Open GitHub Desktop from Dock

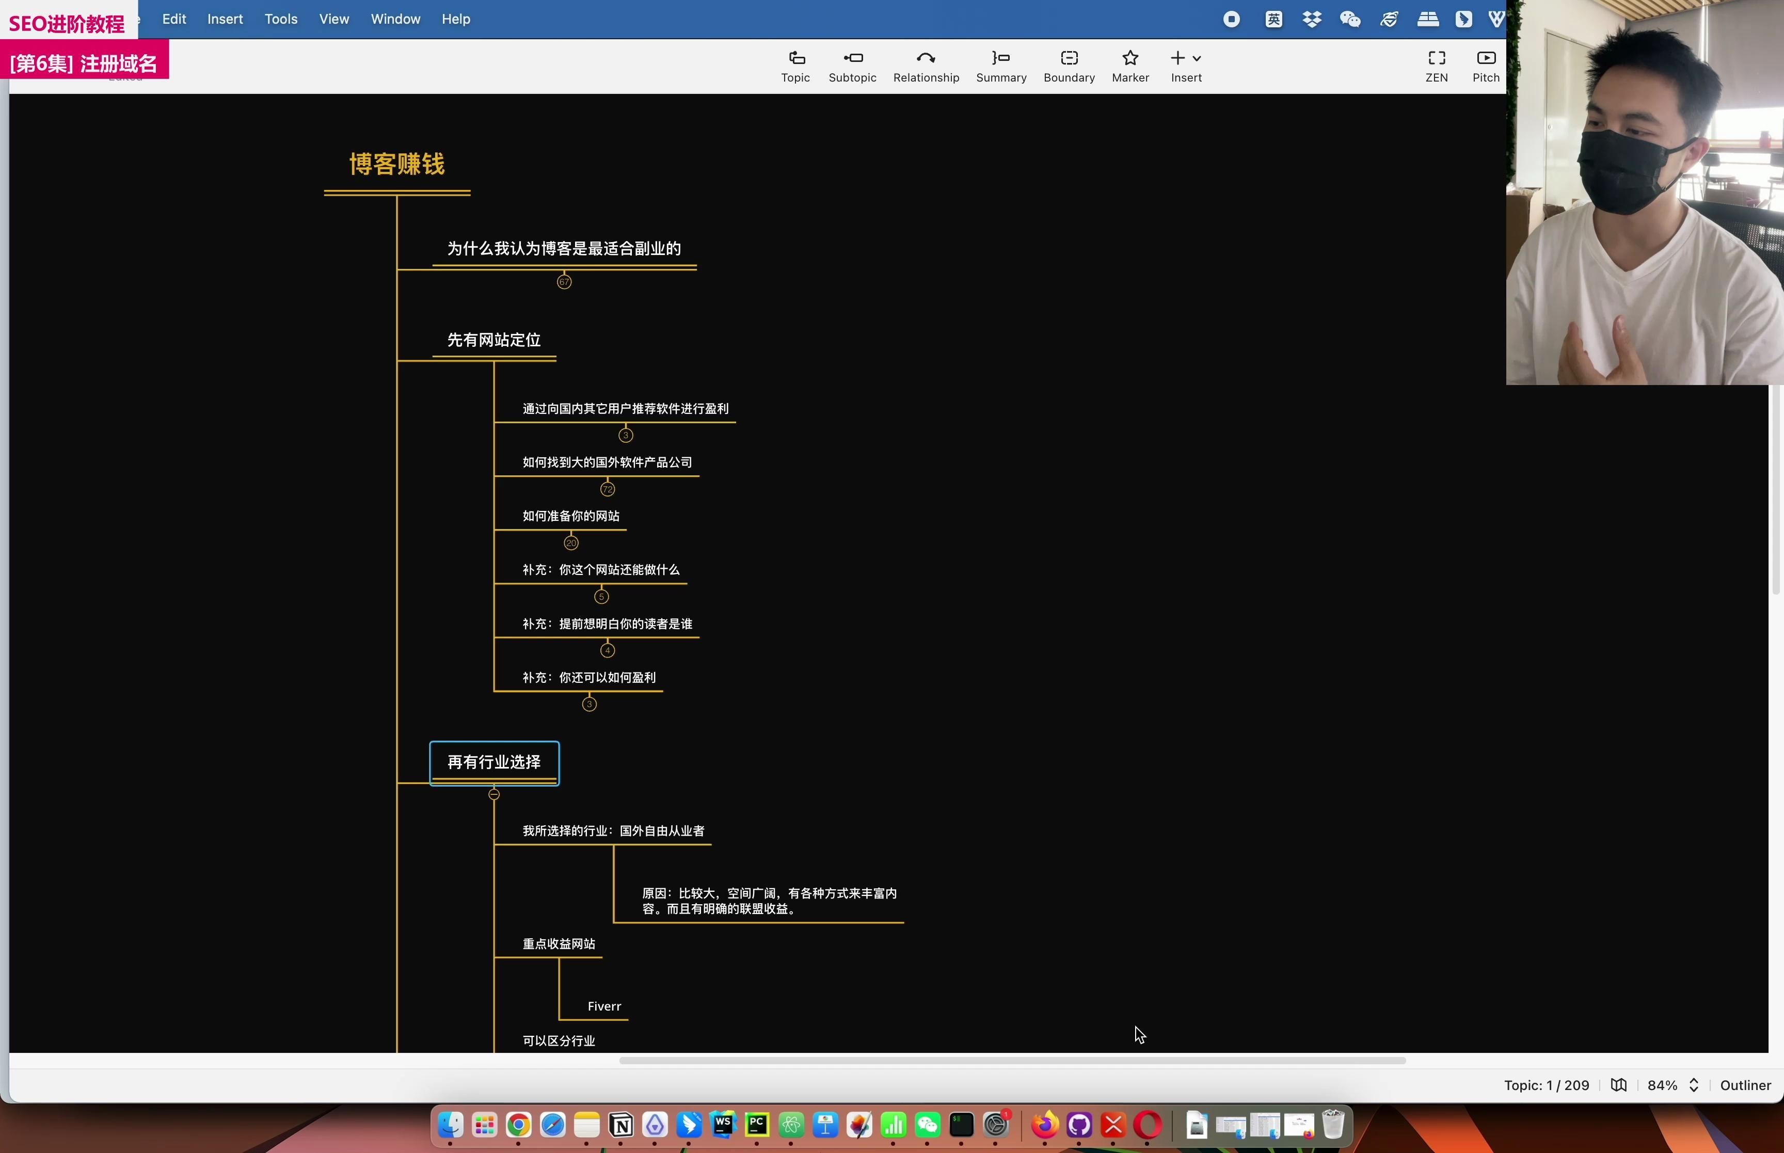(1079, 1125)
